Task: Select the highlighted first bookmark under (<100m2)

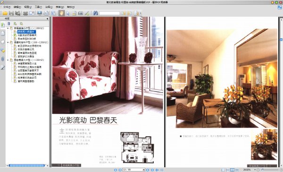Action: [x=27, y=32]
